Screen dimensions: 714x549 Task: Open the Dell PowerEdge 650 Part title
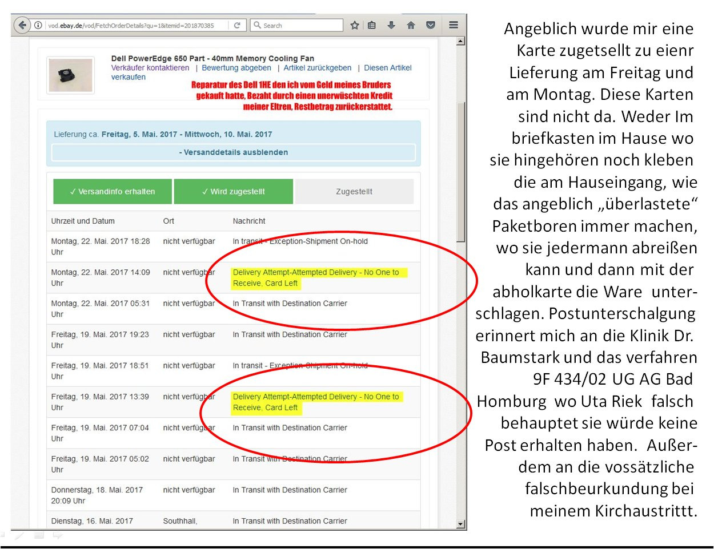[x=212, y=58]
